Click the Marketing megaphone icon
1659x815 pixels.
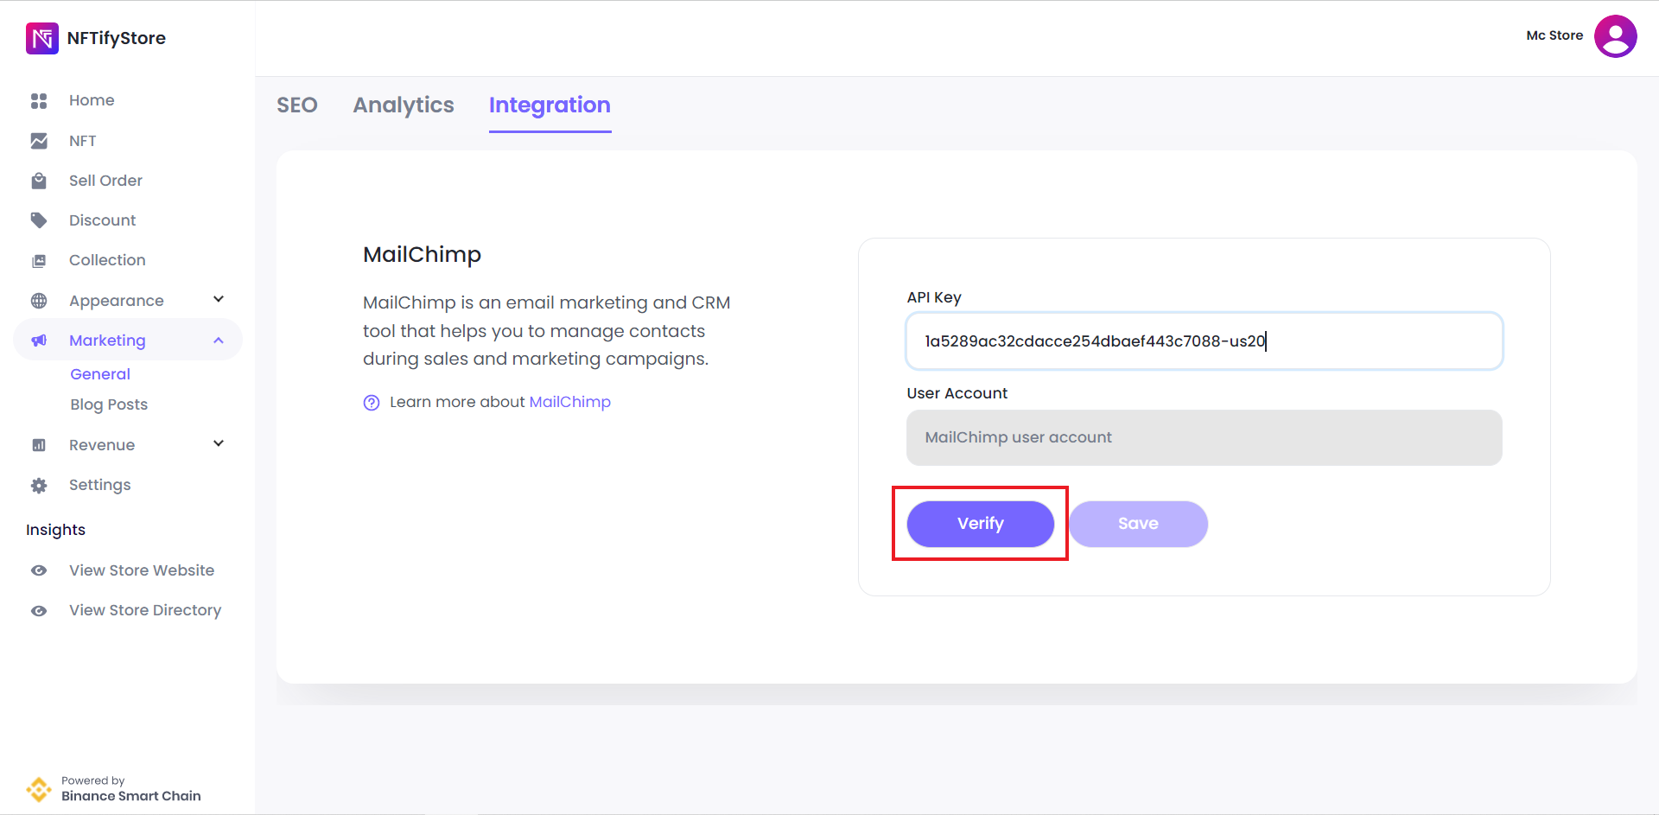(x=39, y=341)
